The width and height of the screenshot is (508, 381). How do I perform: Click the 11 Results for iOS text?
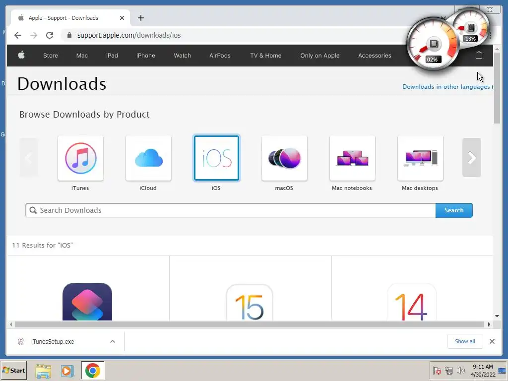click(43, 245)
